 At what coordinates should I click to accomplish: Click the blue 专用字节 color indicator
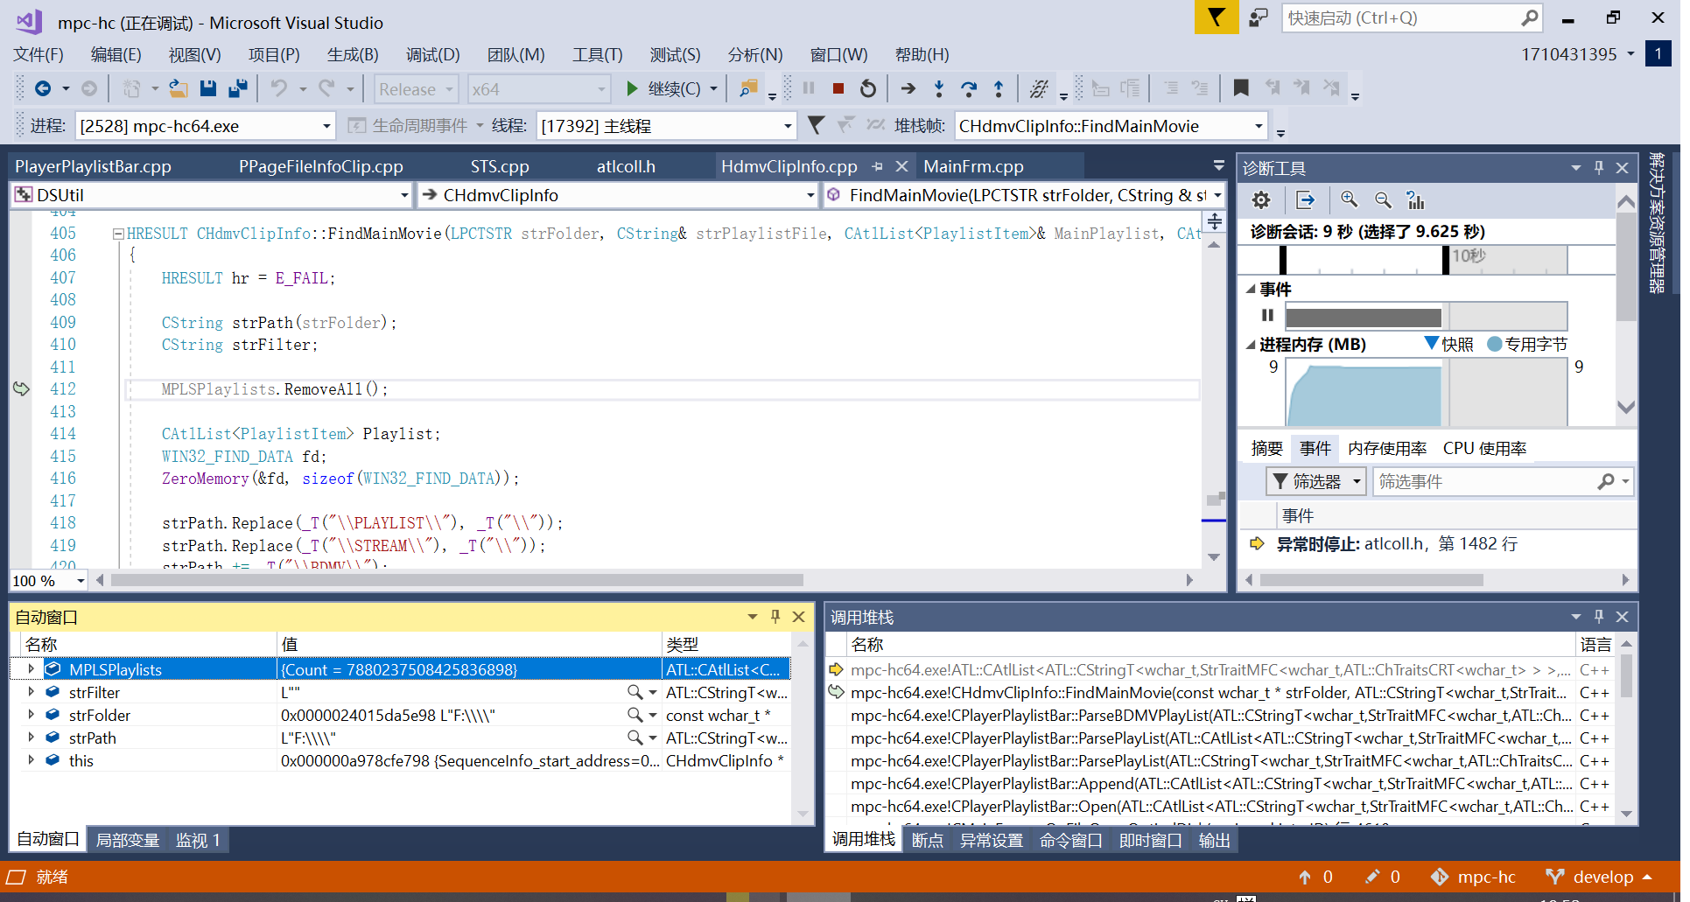click(1495, 344)
